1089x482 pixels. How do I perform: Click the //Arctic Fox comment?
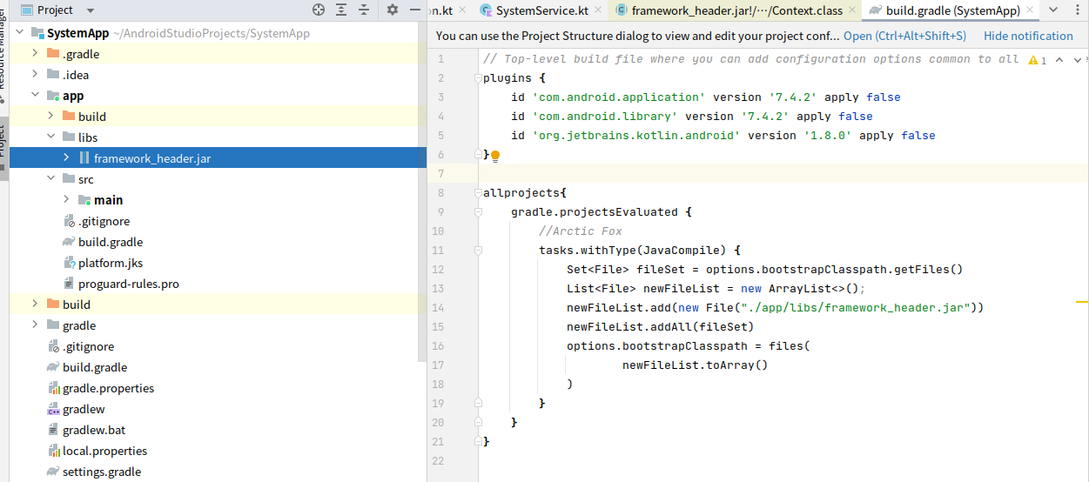pos(580,231)
